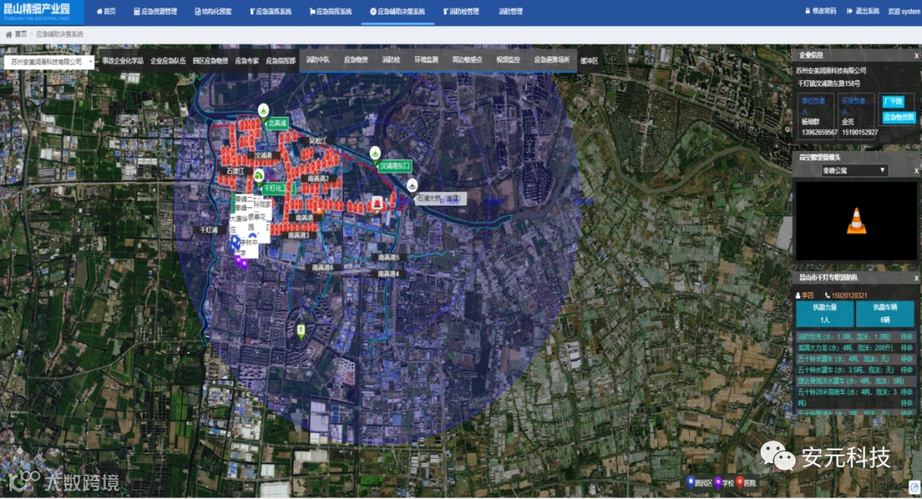Select the 事故企业化学品 map tab
Screen dimensions: 922x499
[x=122, y=61]
